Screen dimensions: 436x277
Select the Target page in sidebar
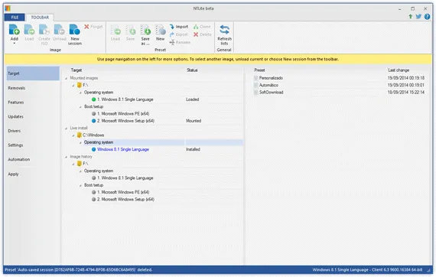pyautogui.click(x=33, y=73)
